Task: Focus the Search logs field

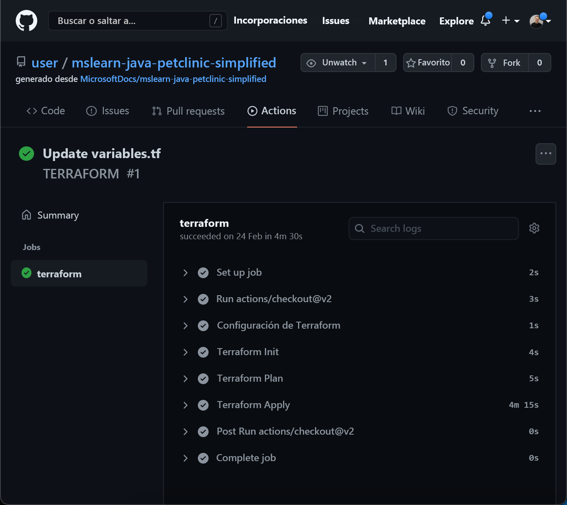Action: [434, 228]
